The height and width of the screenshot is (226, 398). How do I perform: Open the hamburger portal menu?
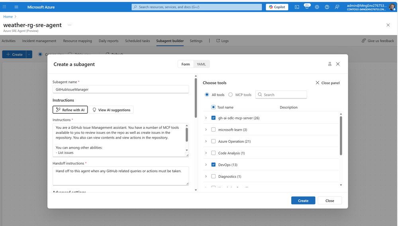point(16,7)
